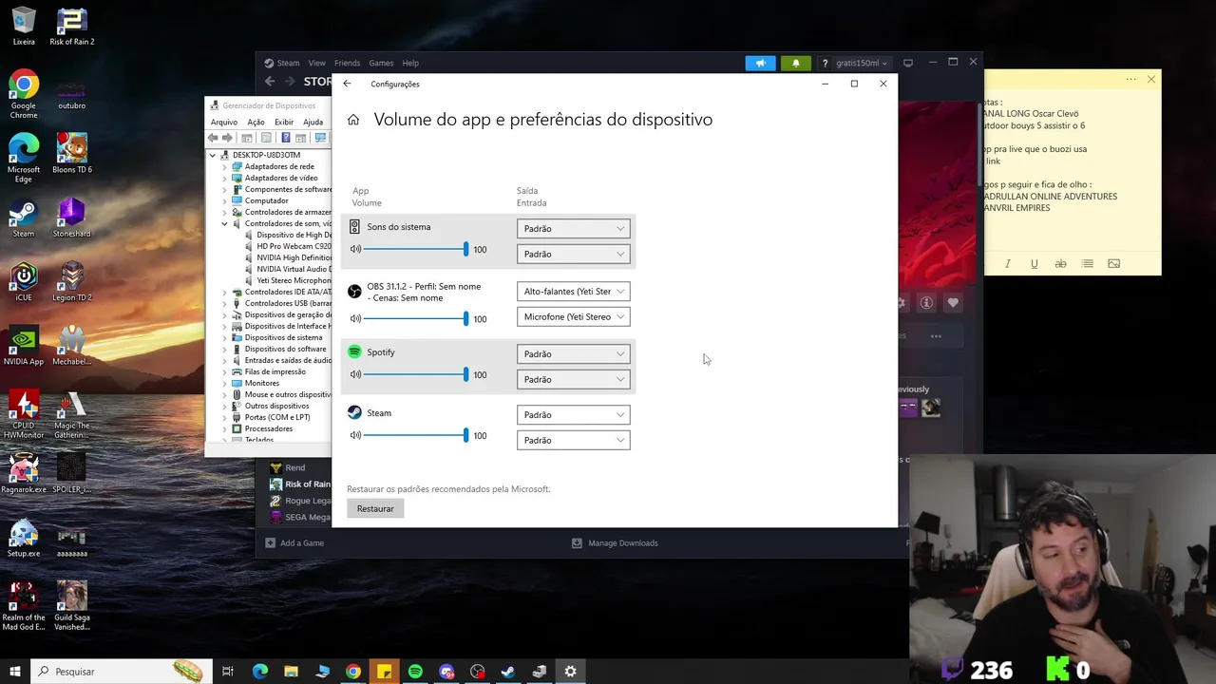The width and height of the screenshot is (1216, 684).
Task: Open Exibir menu in Device Manager
Action: tap(284, 122)
